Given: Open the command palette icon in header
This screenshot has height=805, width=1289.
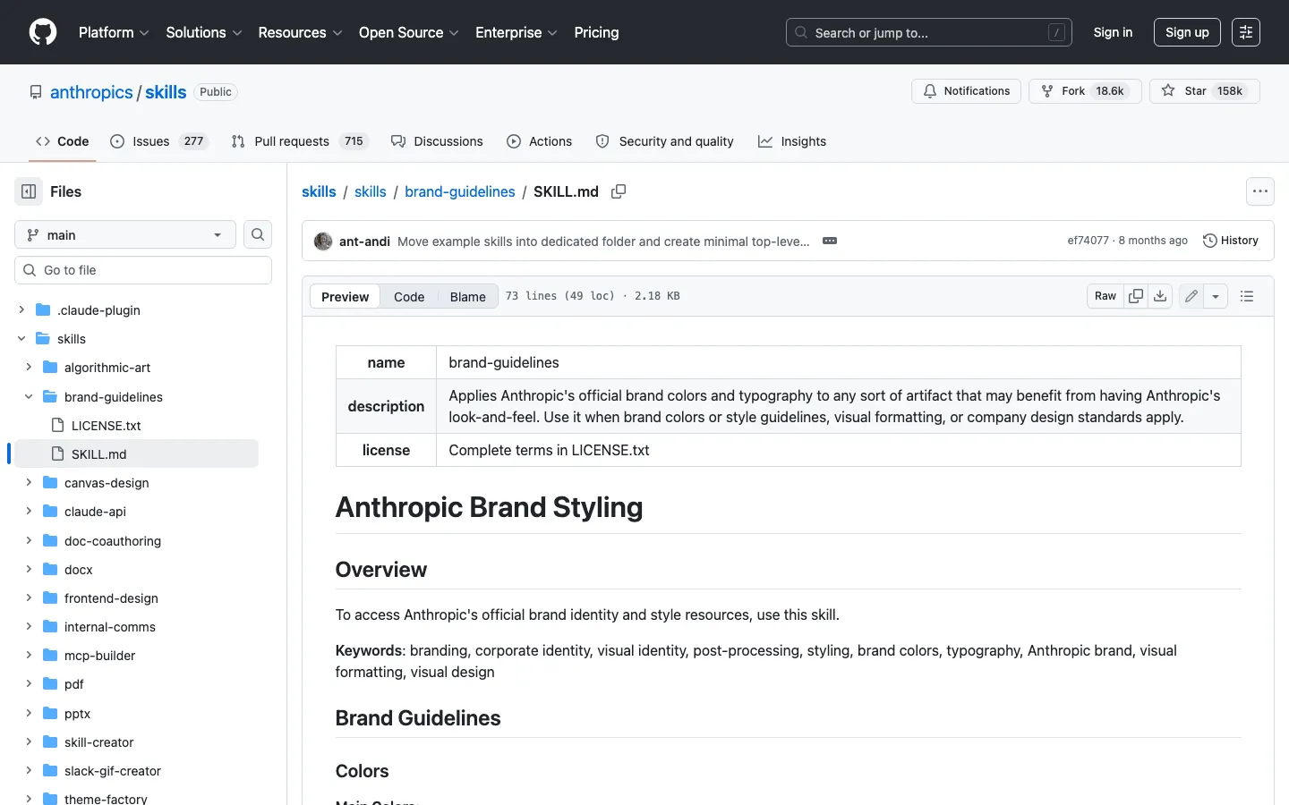Looking at the screenshot, I should [x=1246, y=32].
